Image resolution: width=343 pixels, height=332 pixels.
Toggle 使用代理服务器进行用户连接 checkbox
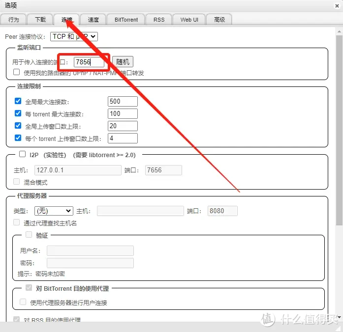pyautogui.click(x=23, y=302)
